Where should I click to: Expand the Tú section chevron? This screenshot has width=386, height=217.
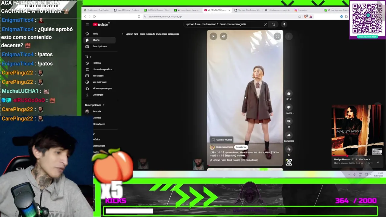point(90,57)
